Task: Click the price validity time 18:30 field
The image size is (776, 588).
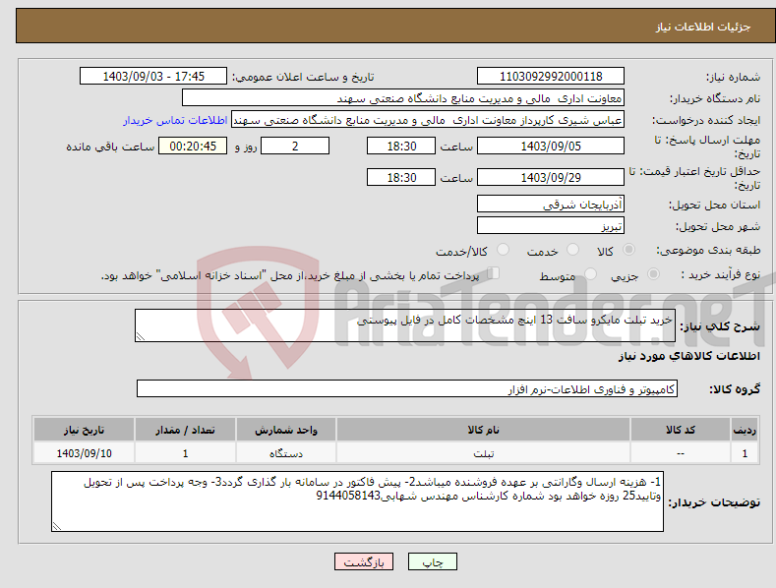Action: coord(401,177)
